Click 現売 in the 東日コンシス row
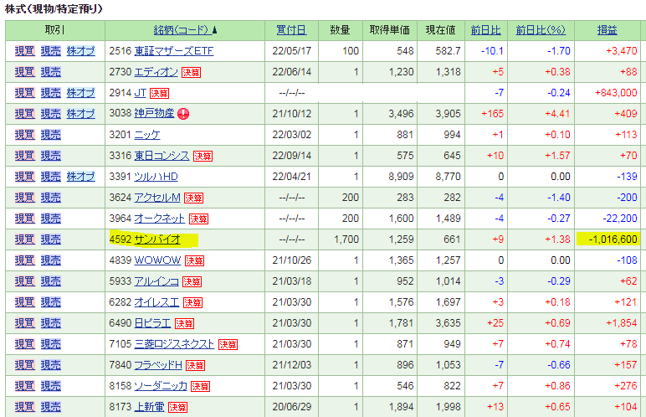 [51, 156]
